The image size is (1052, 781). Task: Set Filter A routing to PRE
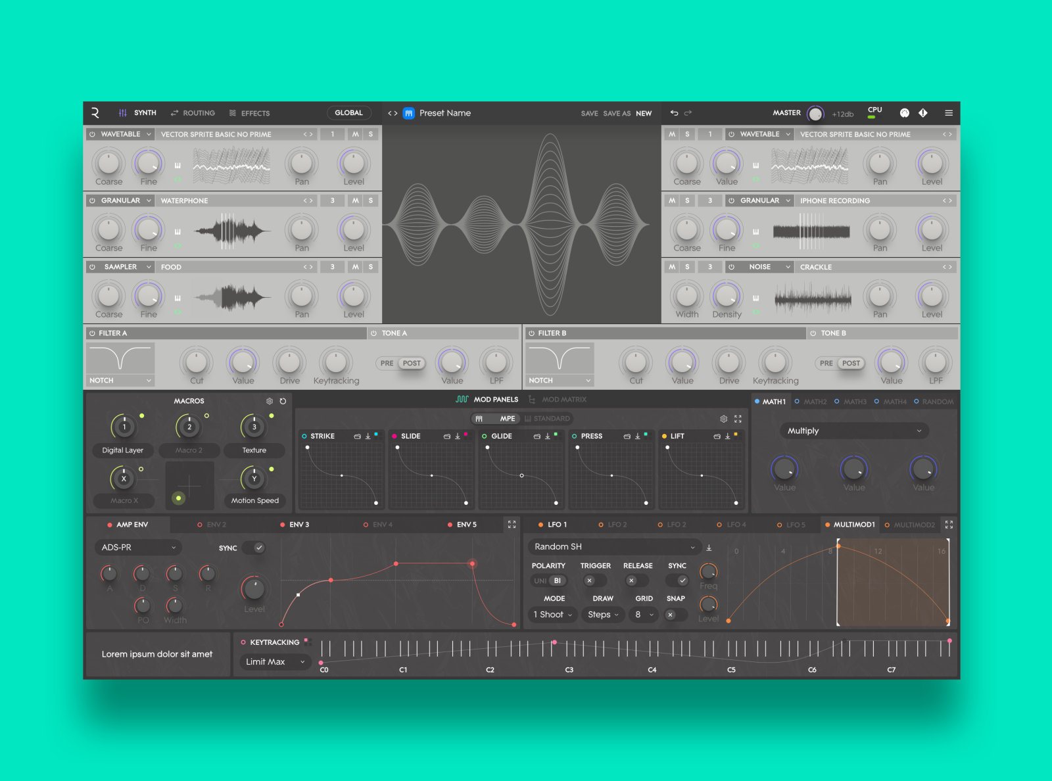point(387,363)
